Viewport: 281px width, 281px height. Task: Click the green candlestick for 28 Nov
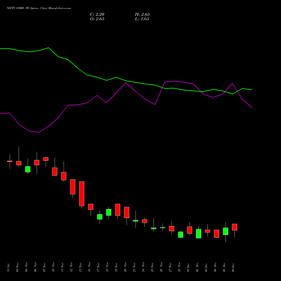coord(180,235)
